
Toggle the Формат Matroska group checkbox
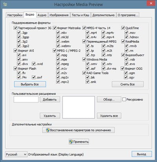[x=55, y=28]
